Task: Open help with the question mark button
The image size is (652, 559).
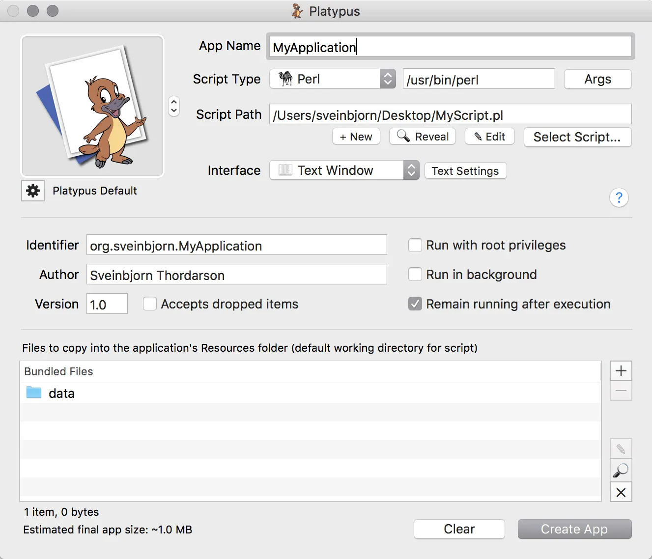Action: click(x=619, y=197)
